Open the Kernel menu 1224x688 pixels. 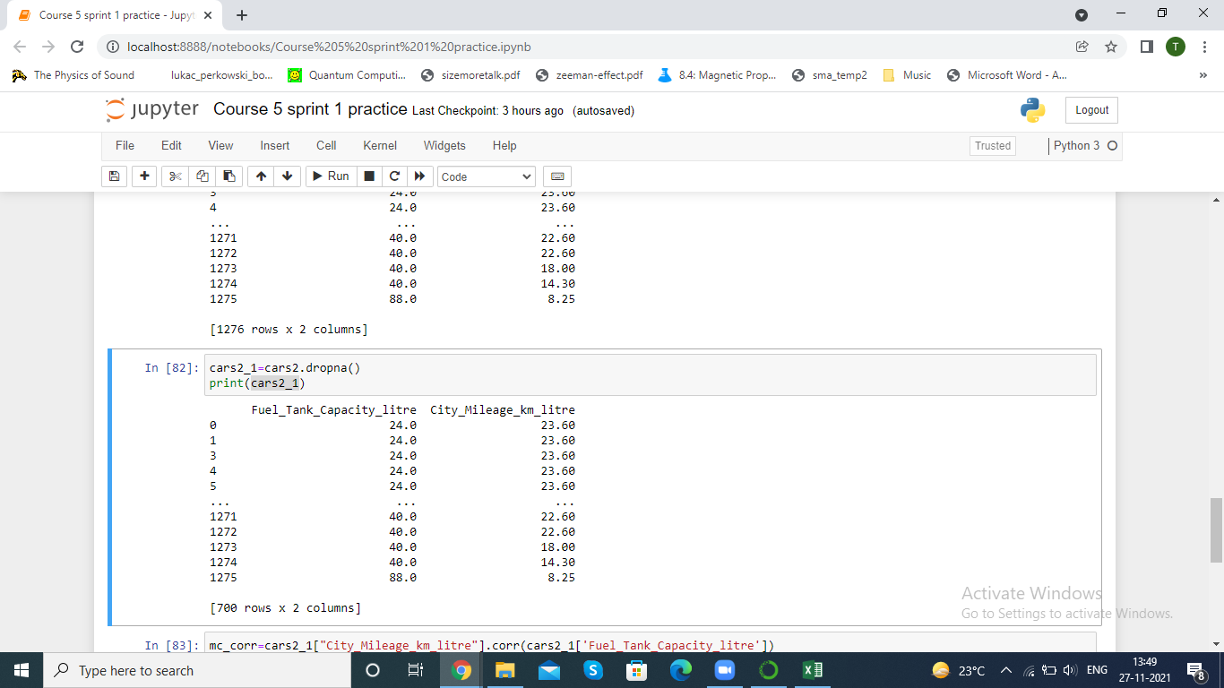[x=380, y=145]
